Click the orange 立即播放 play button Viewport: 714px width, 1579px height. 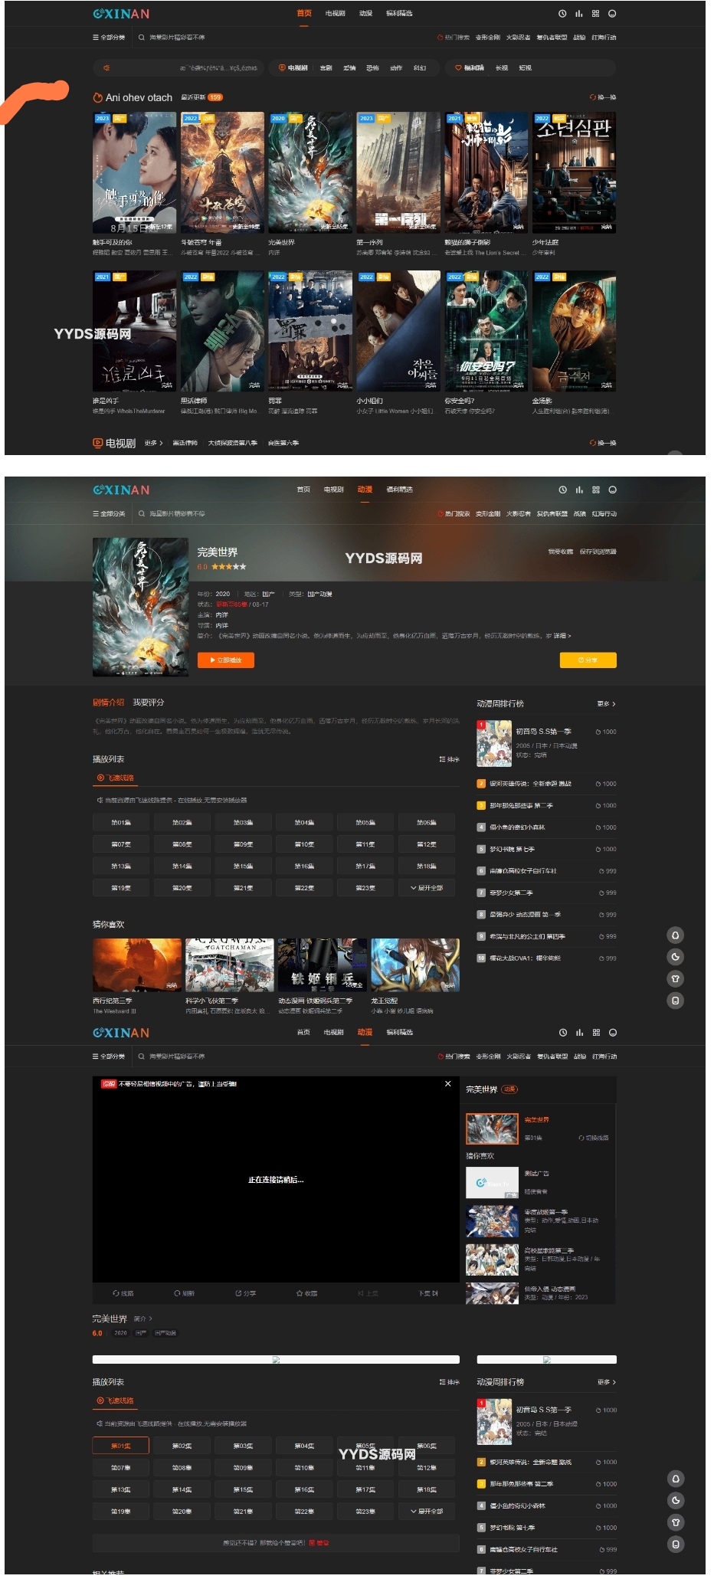click(x=225, y=660)
